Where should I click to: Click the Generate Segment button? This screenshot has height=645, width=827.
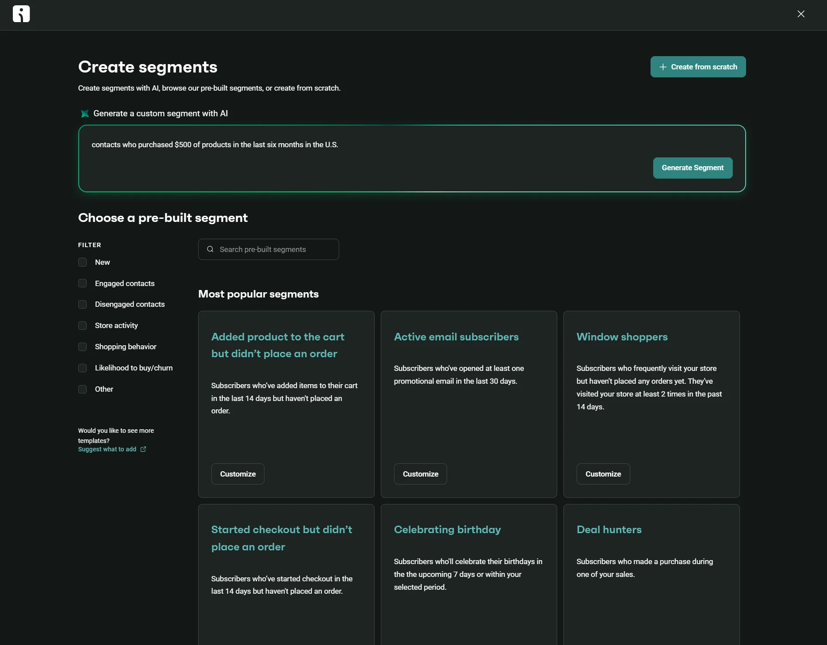tap(693, 168)
